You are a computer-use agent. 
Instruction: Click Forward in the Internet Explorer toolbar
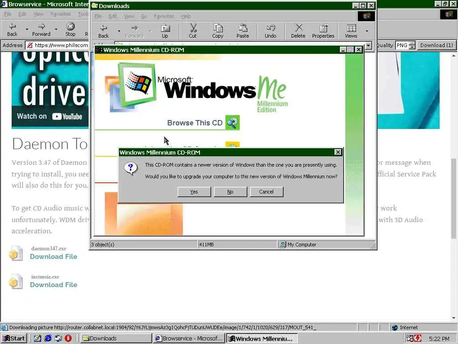click(41, 30)
